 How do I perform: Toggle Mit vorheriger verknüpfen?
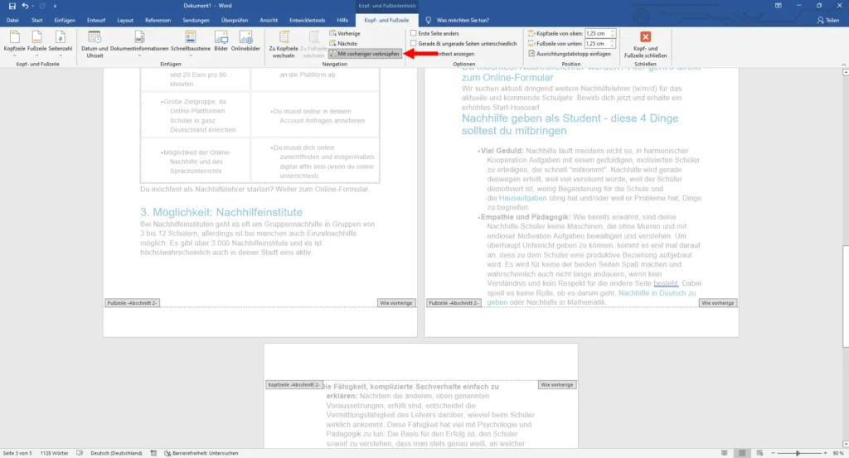click(365, 54)
